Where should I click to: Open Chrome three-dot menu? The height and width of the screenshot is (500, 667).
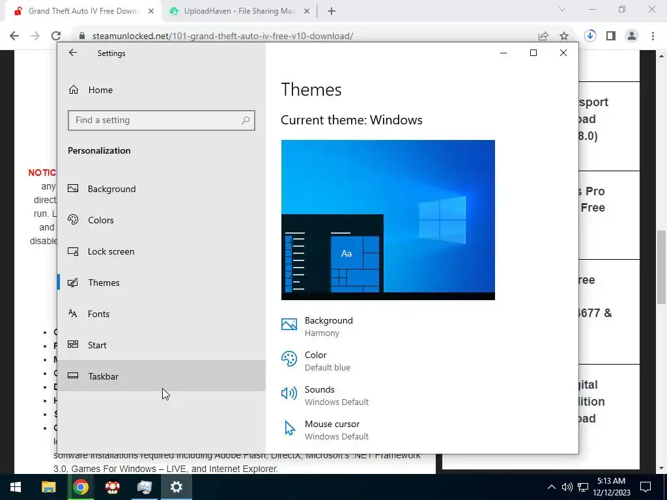pos(653,36)
